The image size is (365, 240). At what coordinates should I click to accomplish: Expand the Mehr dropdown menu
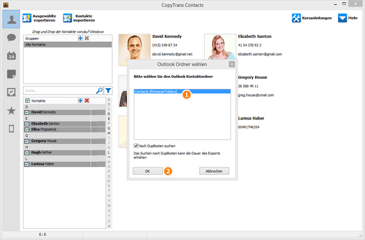point(348,18)
